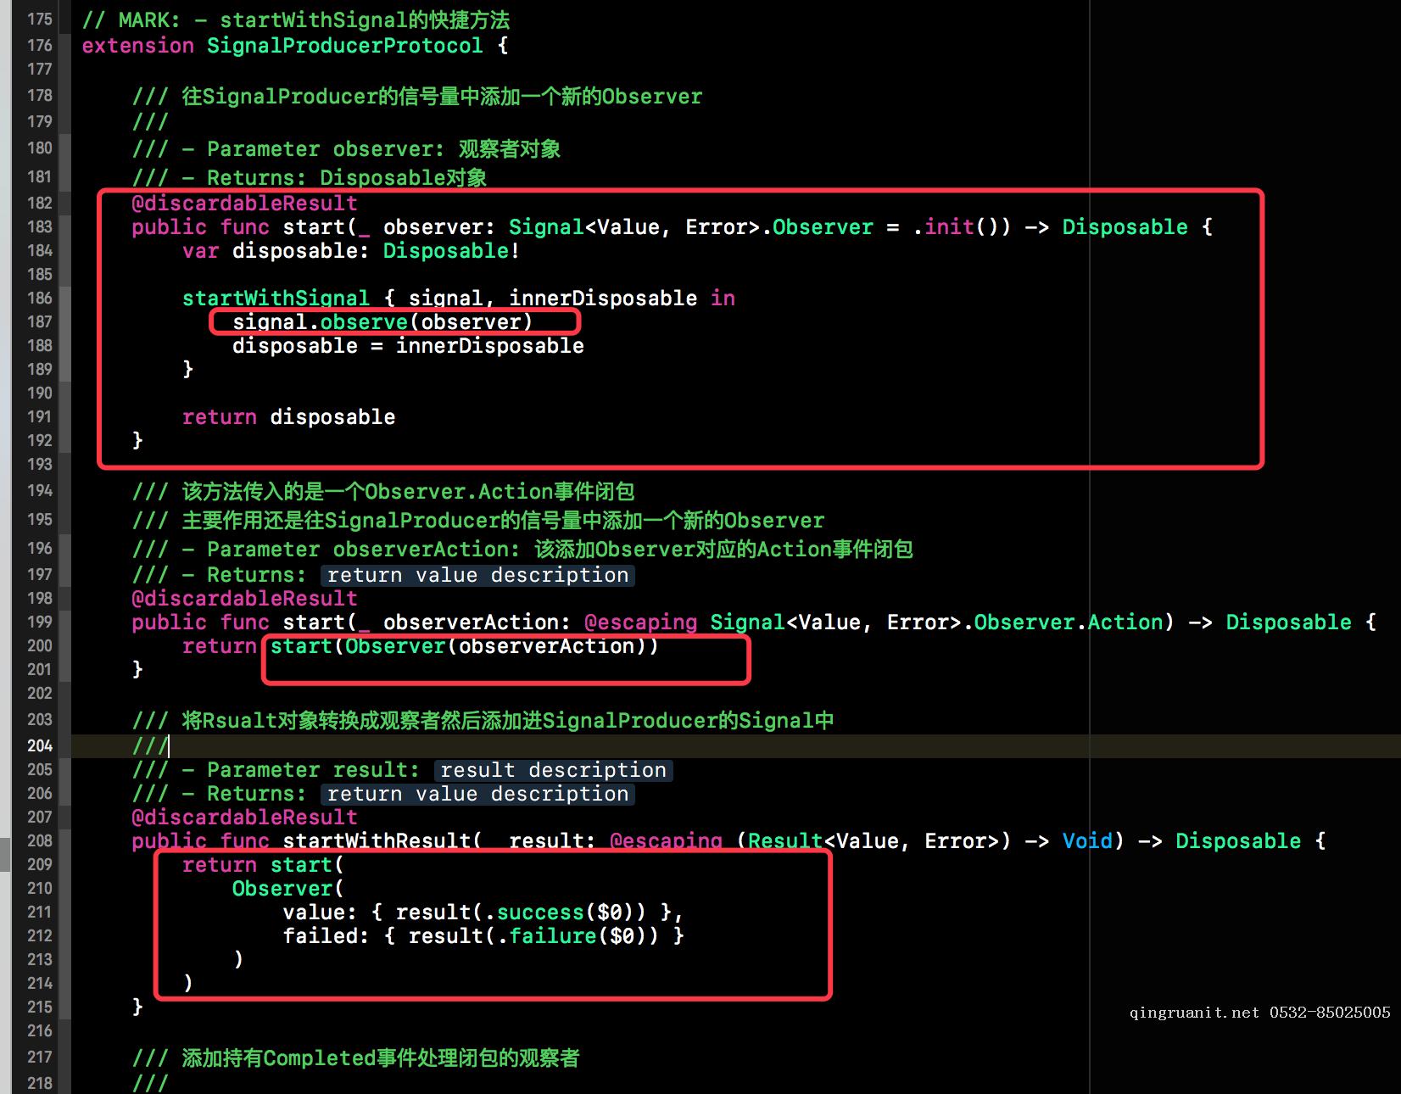Screen dimensions: 1401x1094
Task: Click the MARK comment on line 175
Action: pos(296,20)
